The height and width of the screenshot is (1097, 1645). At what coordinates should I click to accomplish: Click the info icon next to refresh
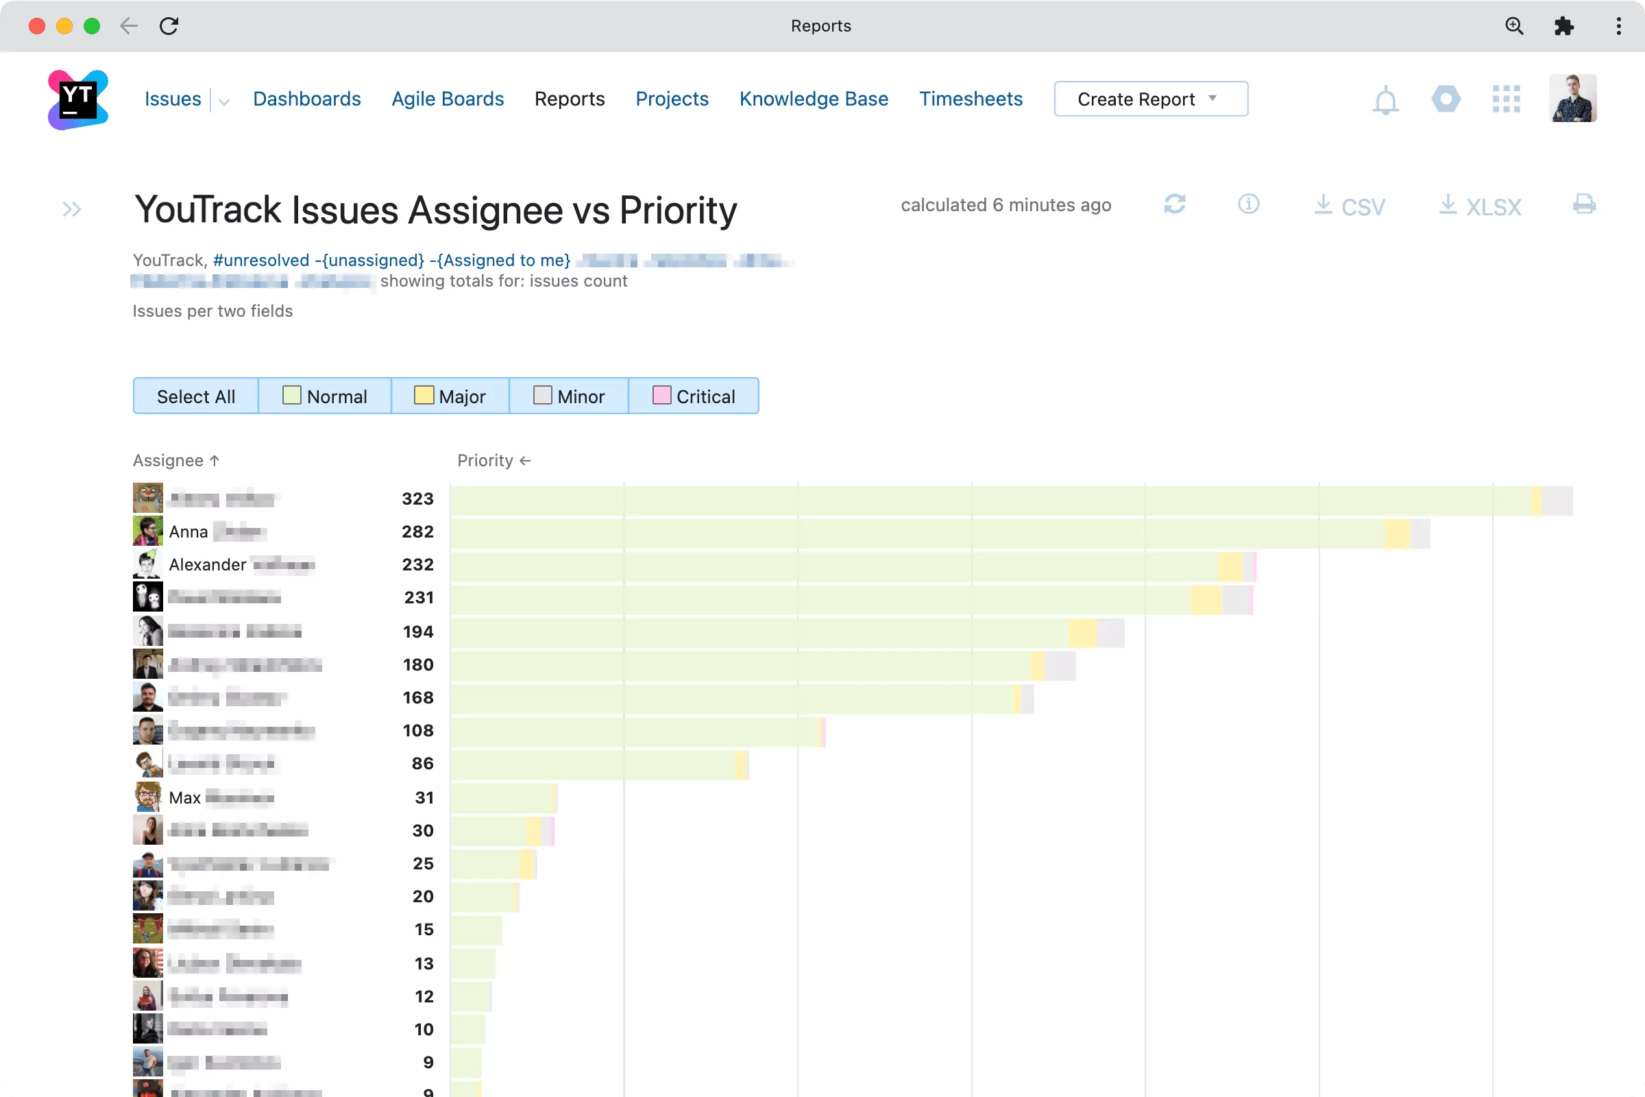(x=1248, y=204)
